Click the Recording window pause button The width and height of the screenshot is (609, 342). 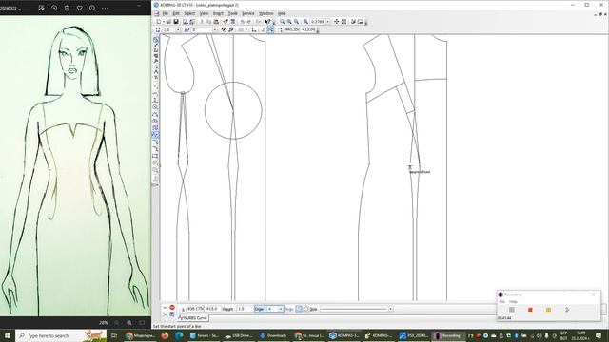pos(512,310)
